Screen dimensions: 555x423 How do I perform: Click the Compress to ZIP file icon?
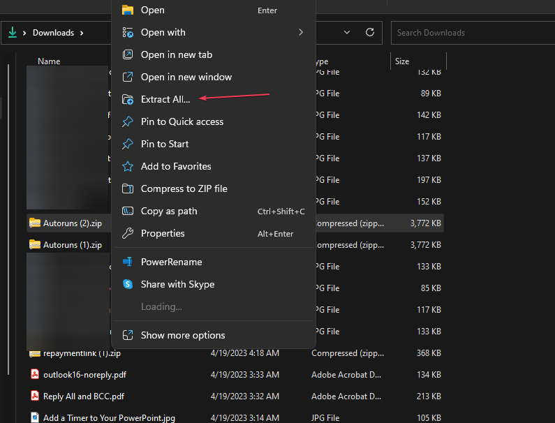(x=128, y=188)
